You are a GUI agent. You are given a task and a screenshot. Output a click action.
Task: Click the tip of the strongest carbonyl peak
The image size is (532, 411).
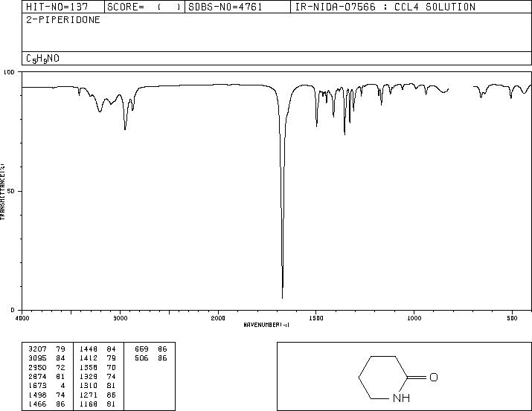(x=283, y=298)
